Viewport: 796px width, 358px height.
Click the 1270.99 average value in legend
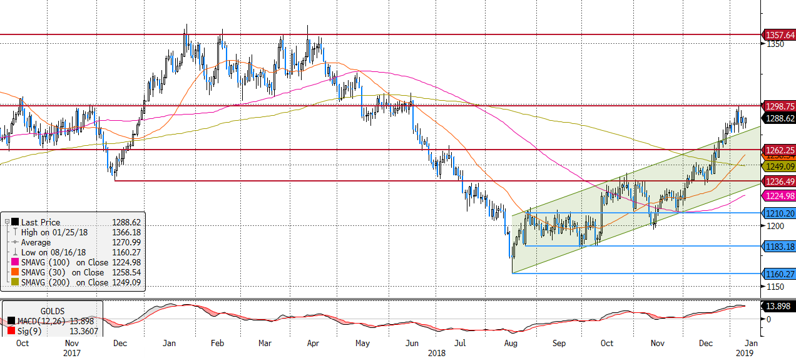click(125, 242)
